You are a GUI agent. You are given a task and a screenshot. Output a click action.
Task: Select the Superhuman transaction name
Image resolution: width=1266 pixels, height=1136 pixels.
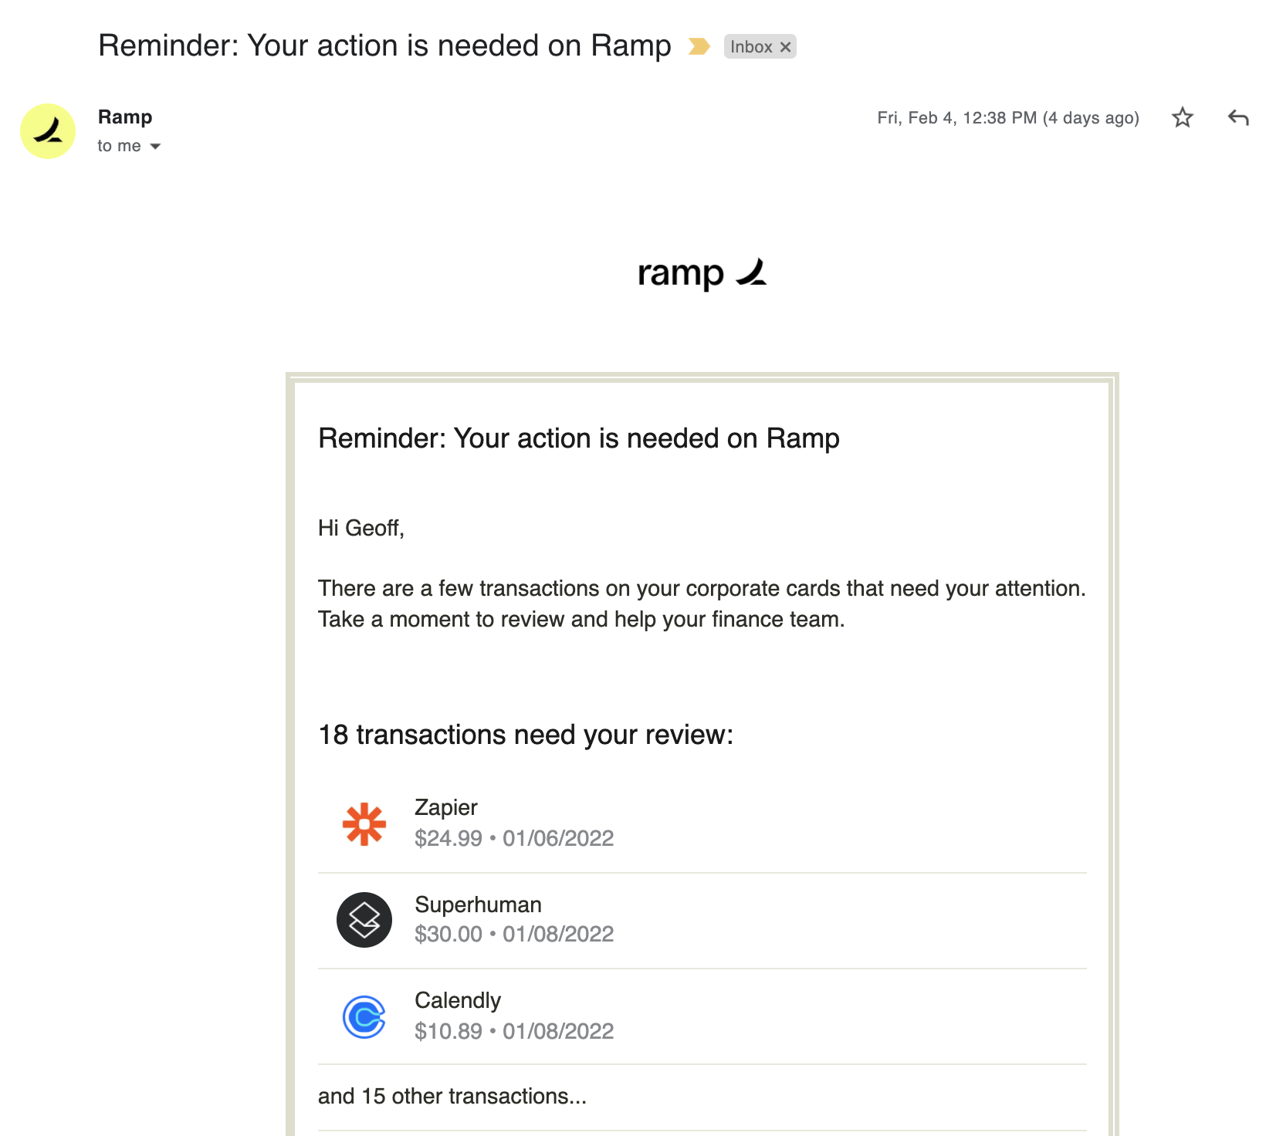[x=478, y=904]
